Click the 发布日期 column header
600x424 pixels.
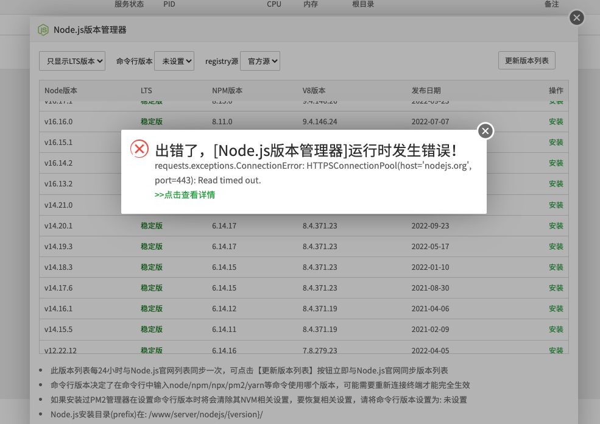(426, 91)
